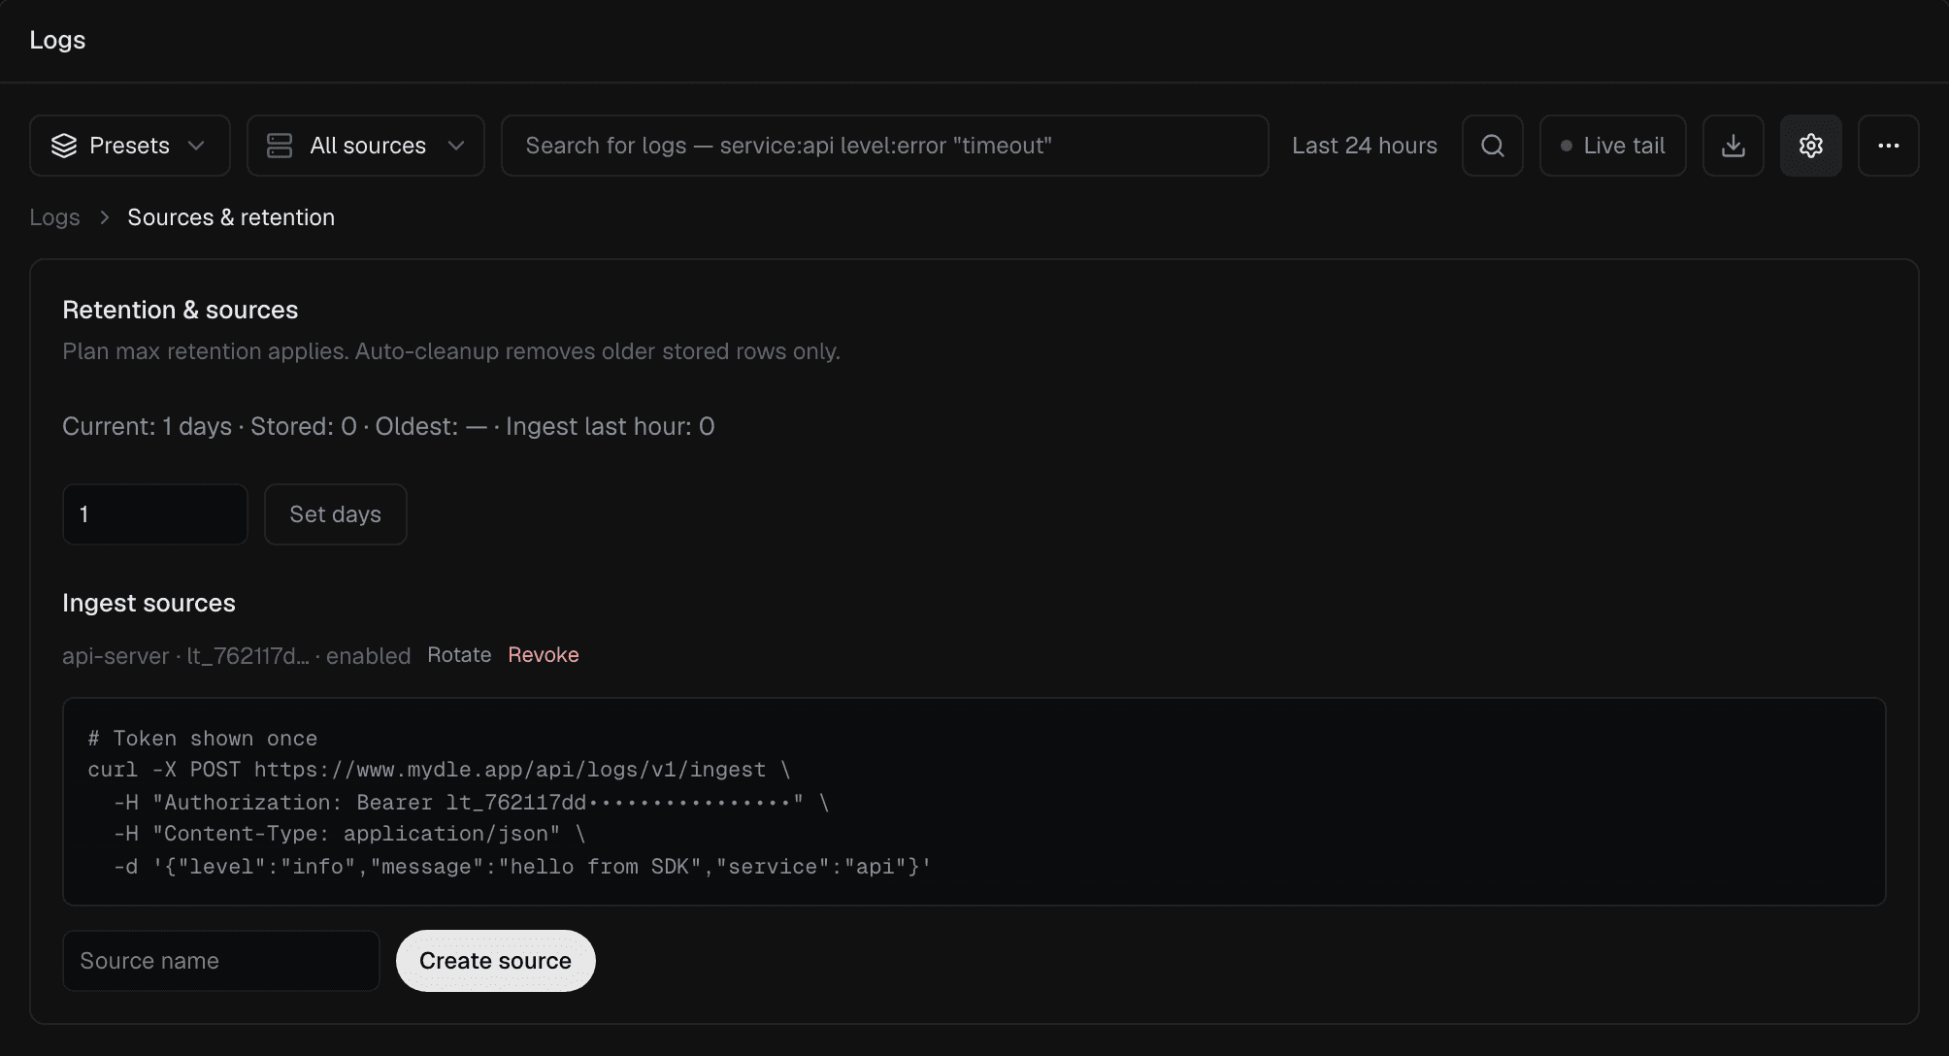Open the Last 24 hours time range
The width and height of the screenshot is (1949, 1056).
[x=1365, y=146]
